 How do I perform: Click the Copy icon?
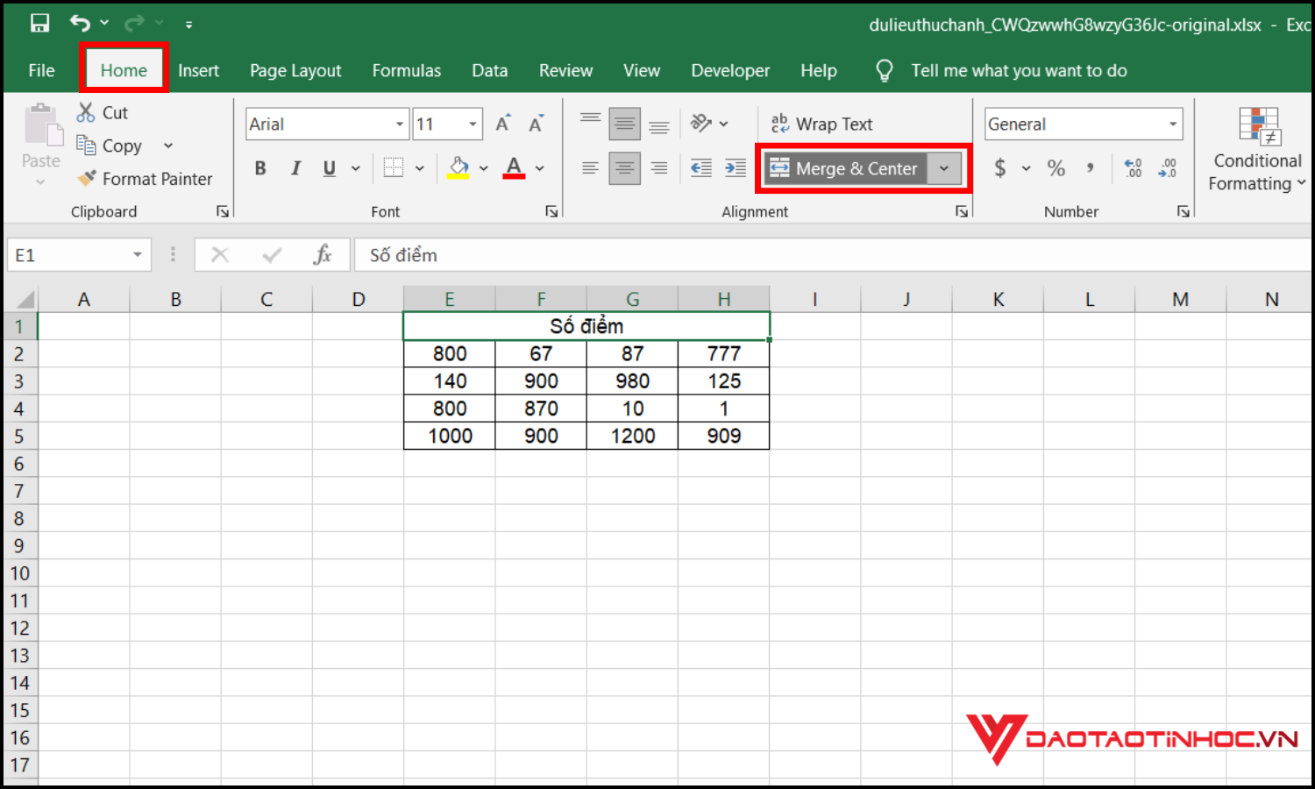click(86, 146)
